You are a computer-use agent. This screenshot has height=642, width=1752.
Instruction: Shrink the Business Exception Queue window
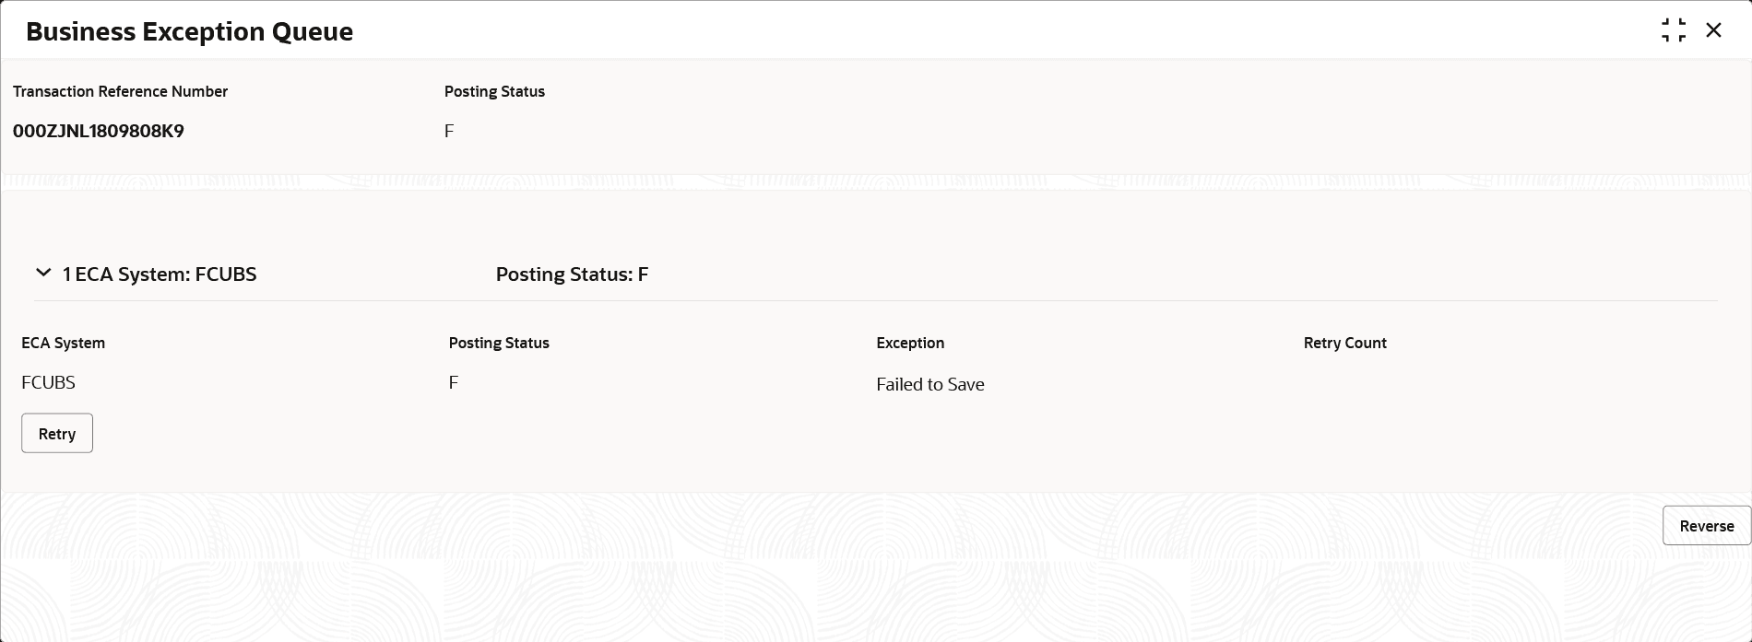tap(1674, 30)
